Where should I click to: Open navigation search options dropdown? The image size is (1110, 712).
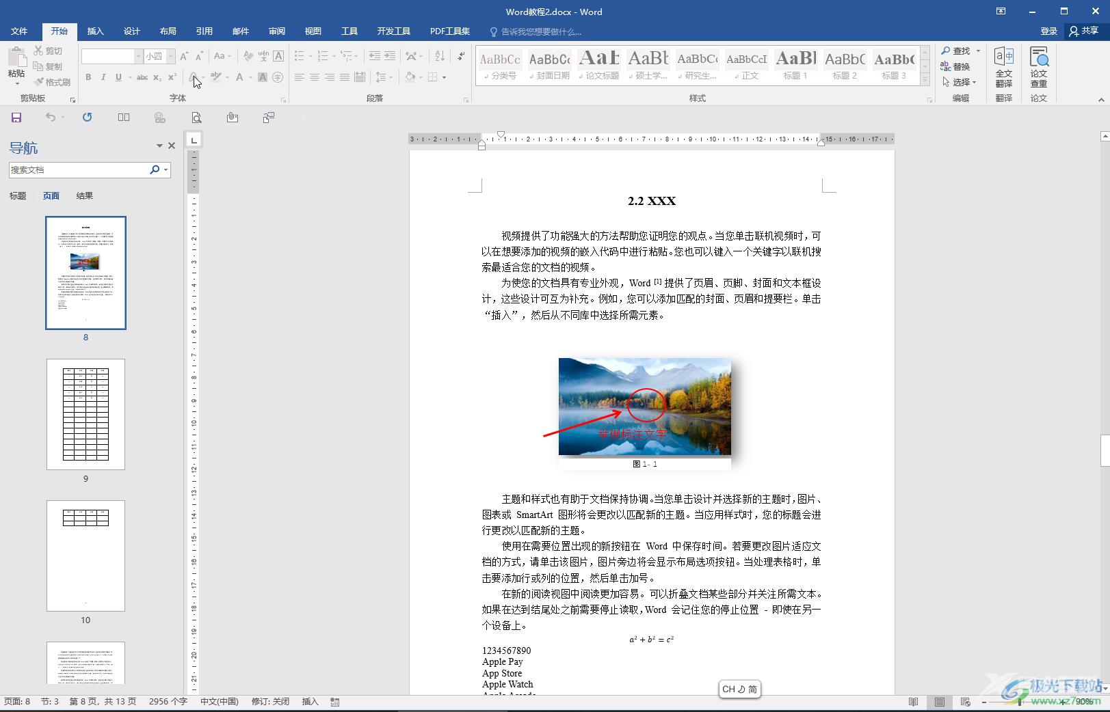click(166, 169)
